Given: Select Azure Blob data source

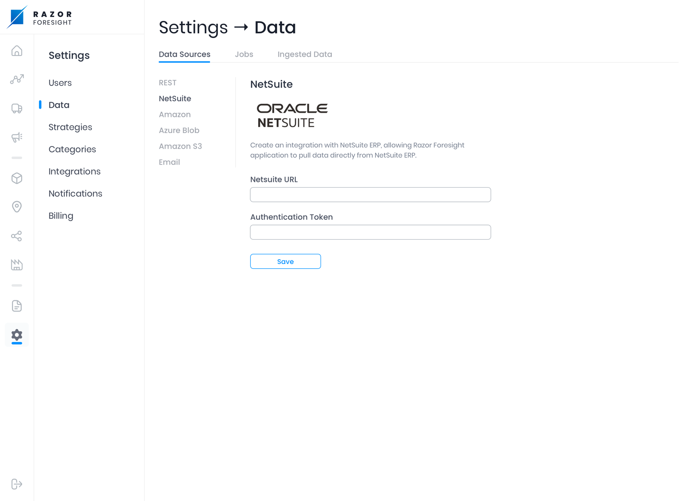Looking at the screenshot, I should click(179, 130).
